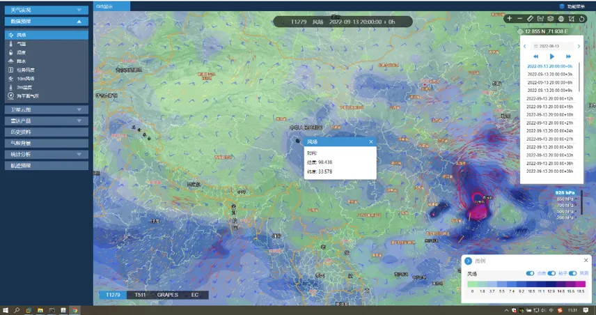Click the zoom out minus icon
Screen dimensions: 596x315
(x=519, y=18)
